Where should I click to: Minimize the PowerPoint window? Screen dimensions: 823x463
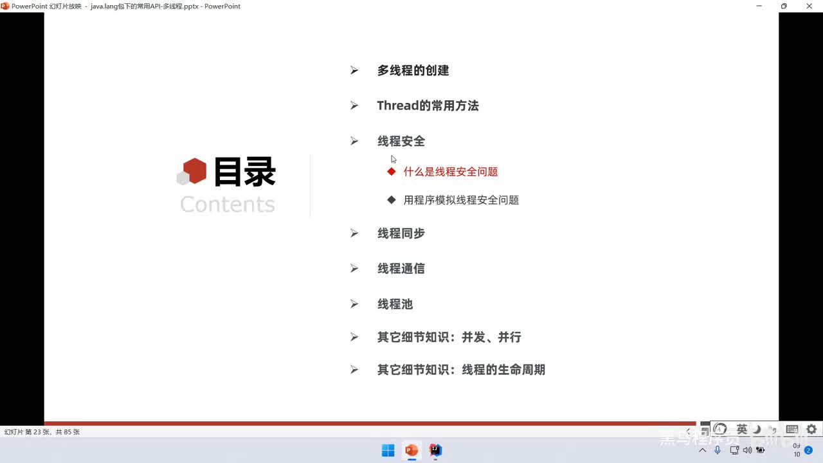pyautogui.click(x=759, y=6)
